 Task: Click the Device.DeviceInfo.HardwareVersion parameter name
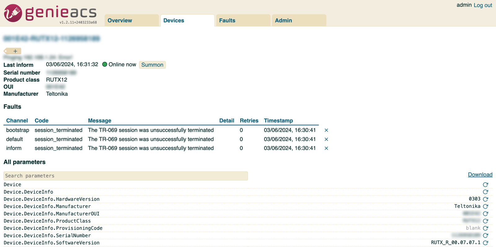pyautogui.click(x=52, y=199)
